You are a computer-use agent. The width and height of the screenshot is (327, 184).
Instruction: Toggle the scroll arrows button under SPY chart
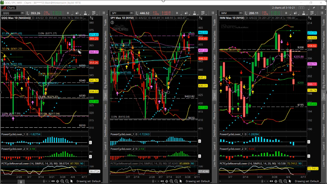tap(162, 181)
